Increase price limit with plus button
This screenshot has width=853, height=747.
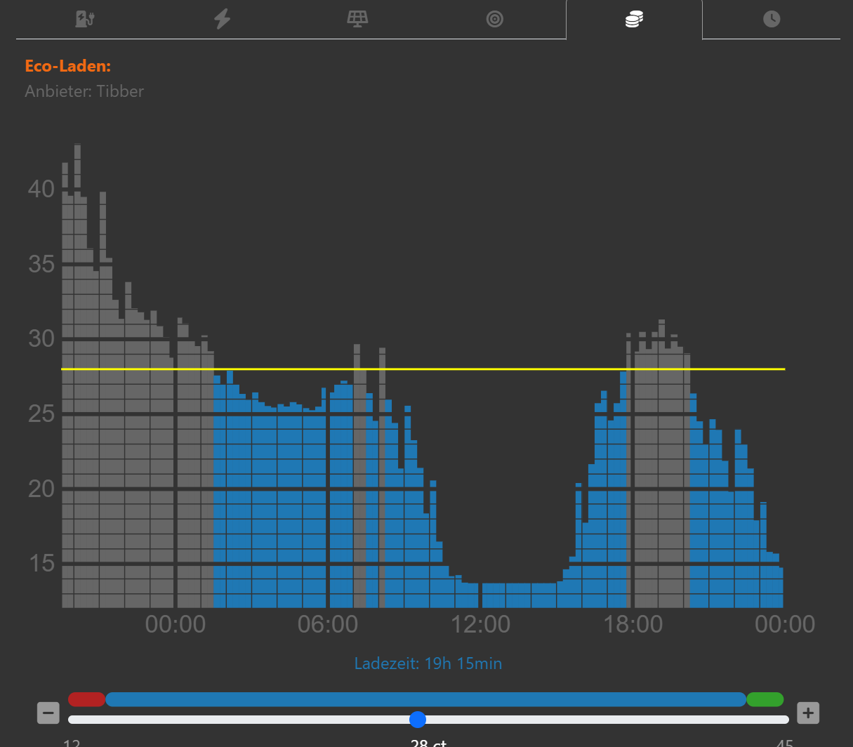tap(808, 713)
